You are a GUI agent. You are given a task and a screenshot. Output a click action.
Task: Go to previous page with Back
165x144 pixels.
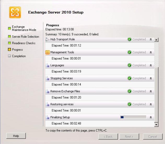108,136
